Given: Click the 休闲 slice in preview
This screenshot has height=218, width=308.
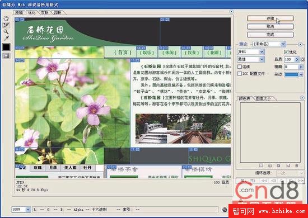Looking at the screenshot, I should tap(169, 53).
